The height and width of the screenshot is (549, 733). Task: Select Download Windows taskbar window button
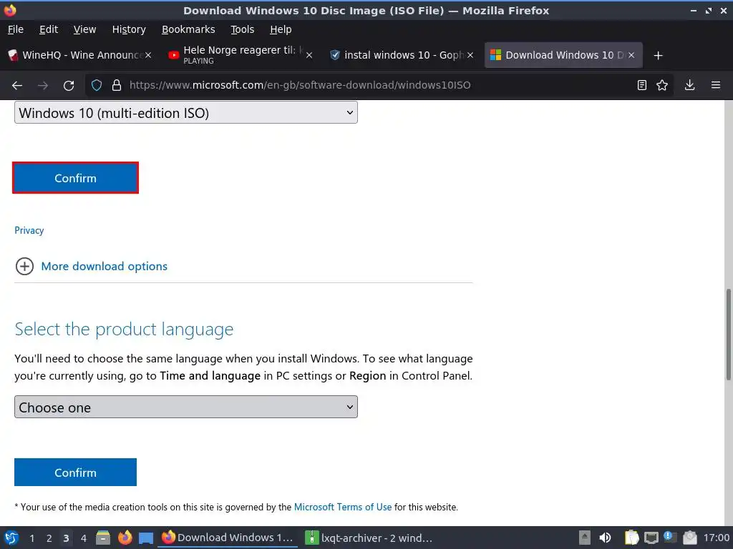(228, 538)
